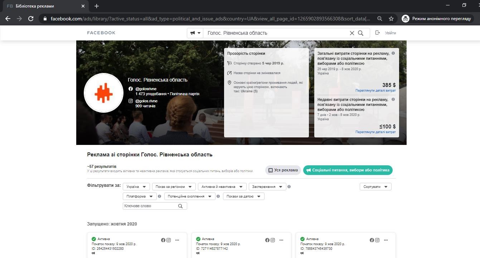Click the page name change icon

point(229,73)
